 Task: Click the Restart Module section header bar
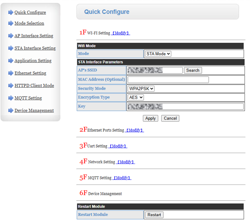tap(160, 206)
